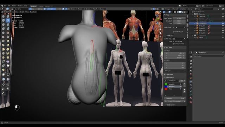Switch viewport to rendered shading mode
This screenshot has height=127, width=225.
(185, 12)
